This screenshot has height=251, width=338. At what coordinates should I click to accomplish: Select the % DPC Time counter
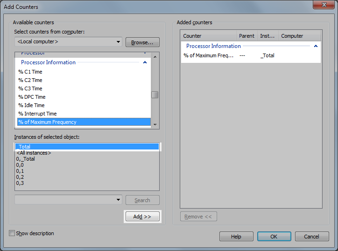point(32,97)
